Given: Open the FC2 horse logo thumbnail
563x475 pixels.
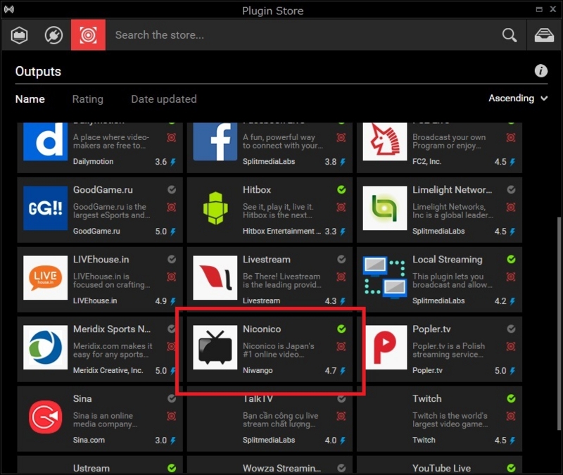Looking at the screenshot, I should (x=385, y=141).
